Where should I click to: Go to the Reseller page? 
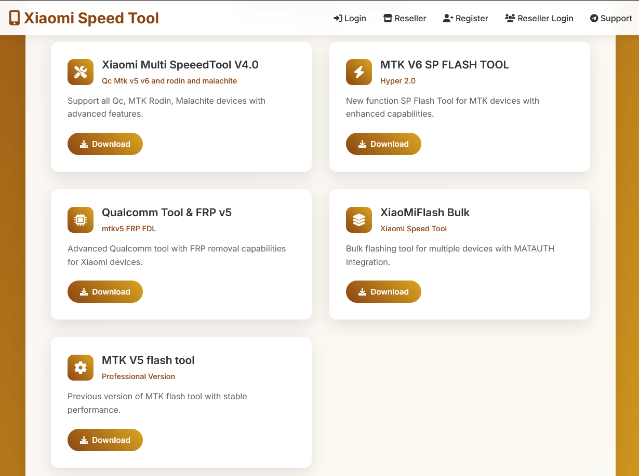(x=405, y=18)
